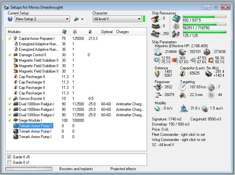Click the first Cap Recharger II icon
The image size is (235, 175).
(16, 77)
